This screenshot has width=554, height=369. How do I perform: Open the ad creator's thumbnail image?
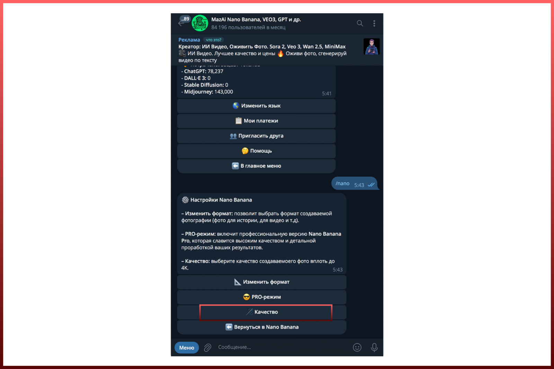[372, 46]
